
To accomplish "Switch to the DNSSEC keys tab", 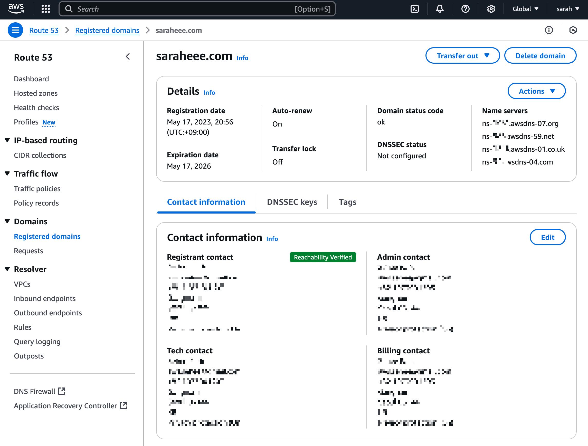I will (x=292, y=202).
